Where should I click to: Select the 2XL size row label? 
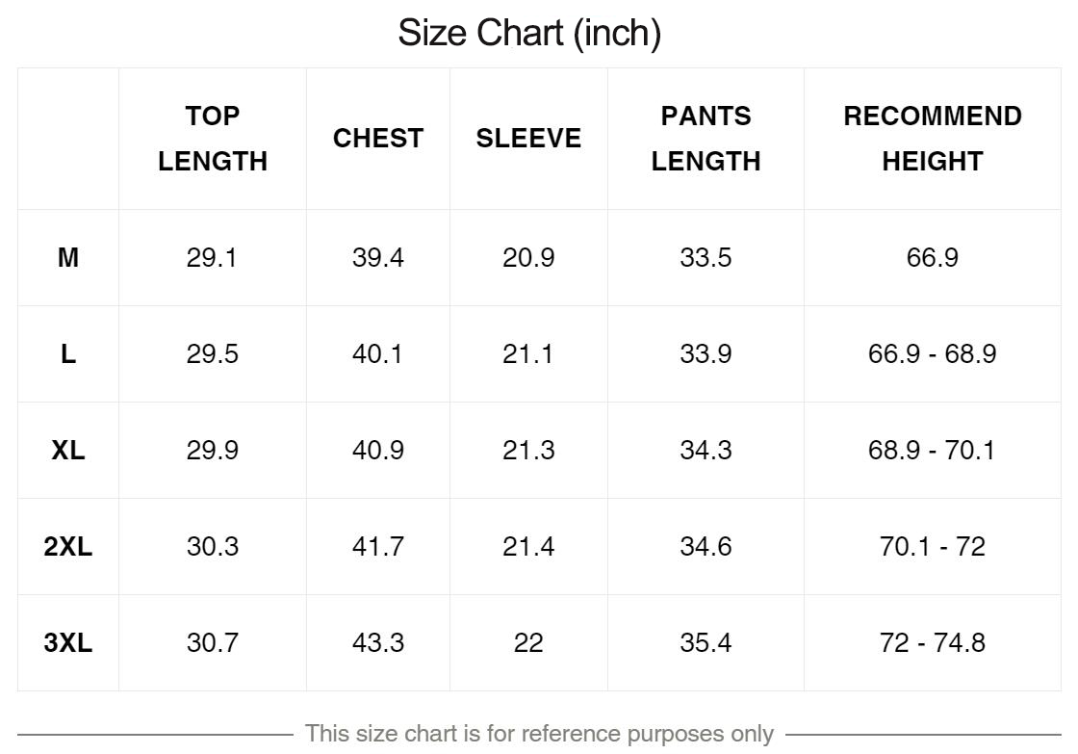[68, 546]
